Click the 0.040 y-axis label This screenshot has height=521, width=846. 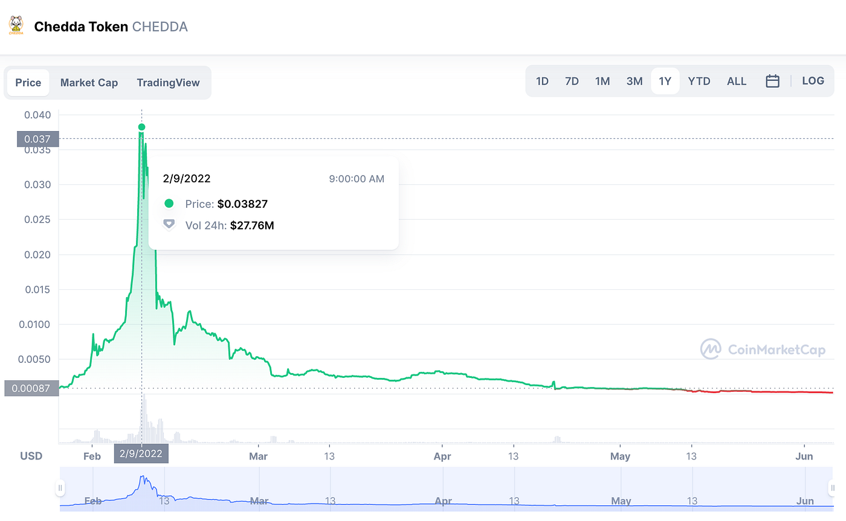pos(37,115)
